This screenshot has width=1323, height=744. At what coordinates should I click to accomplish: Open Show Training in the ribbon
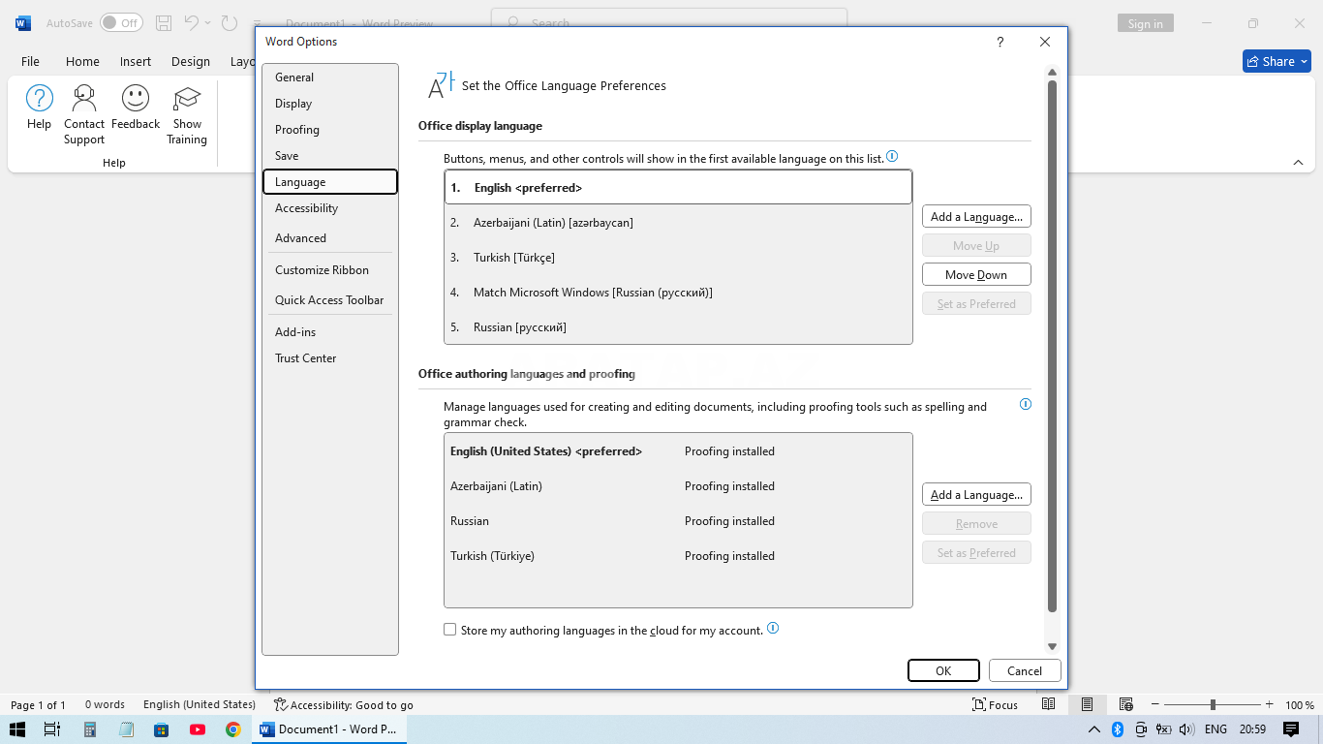[x=187, y=114]
